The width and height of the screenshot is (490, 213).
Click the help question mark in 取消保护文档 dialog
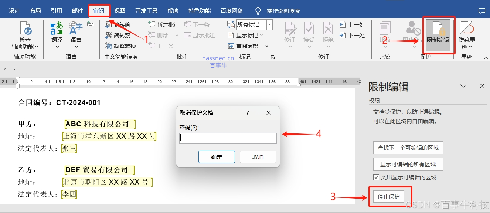pos(247,113)
